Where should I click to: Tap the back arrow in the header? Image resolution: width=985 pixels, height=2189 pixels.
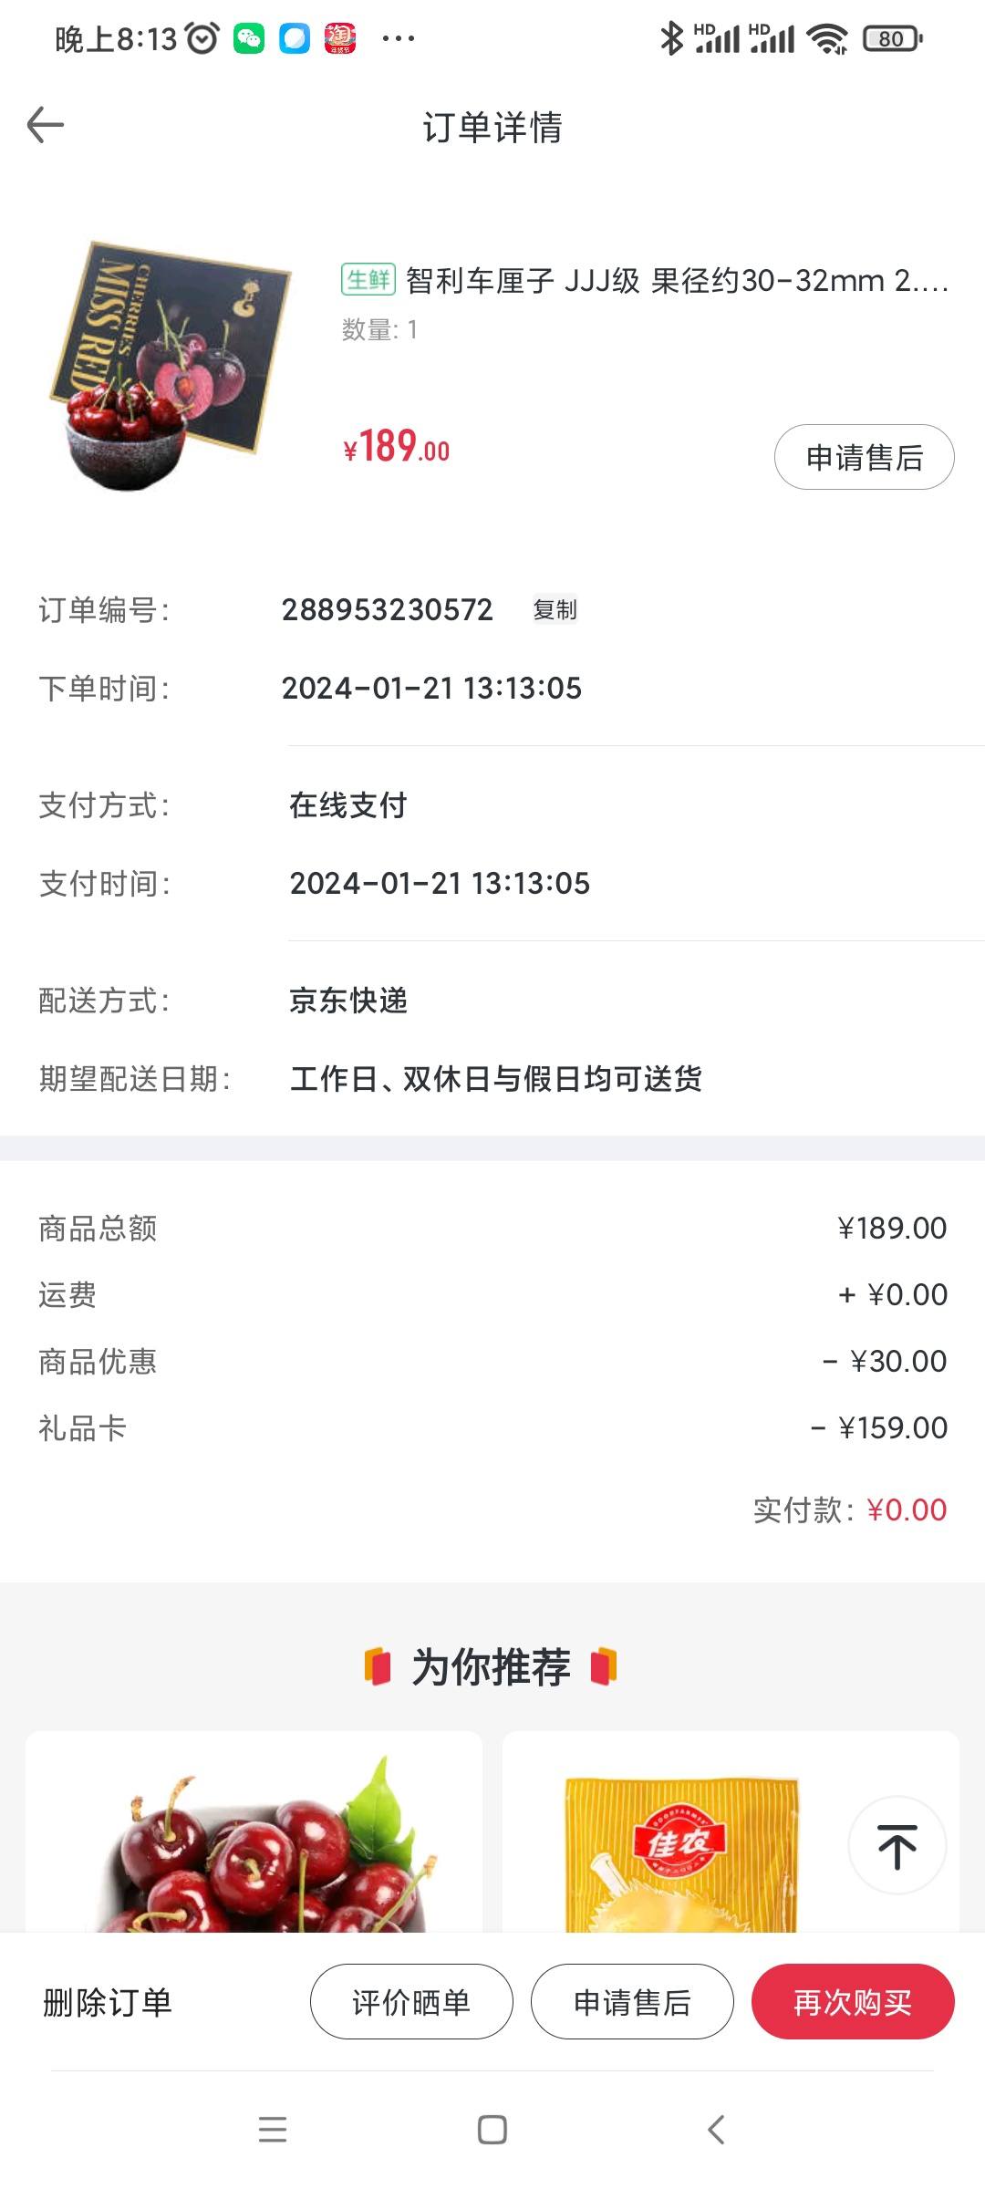tap(46, 125)
